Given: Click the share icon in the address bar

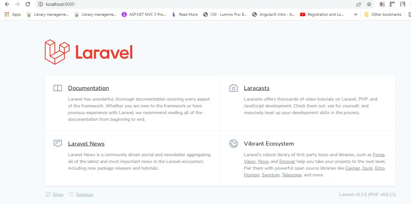Looking at the screenshot, I should click(358, 4).
